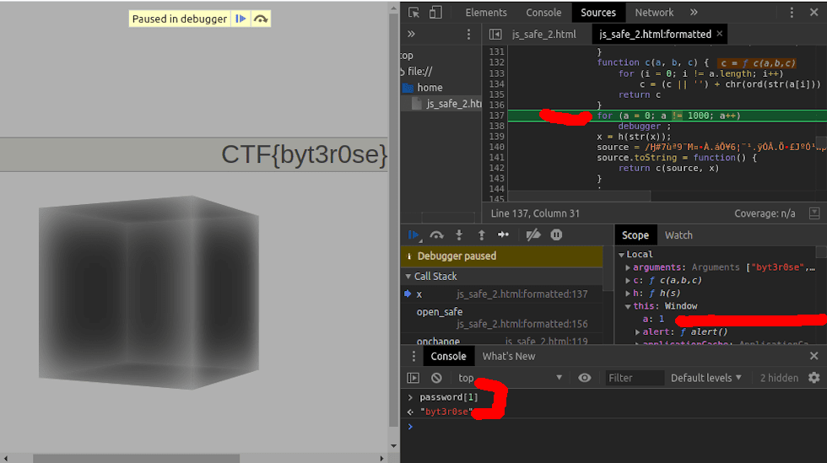The width and height of the screenshot is (827, 463).
Task: Deactivate breakpoints toggle
Action: click(533, 235)
